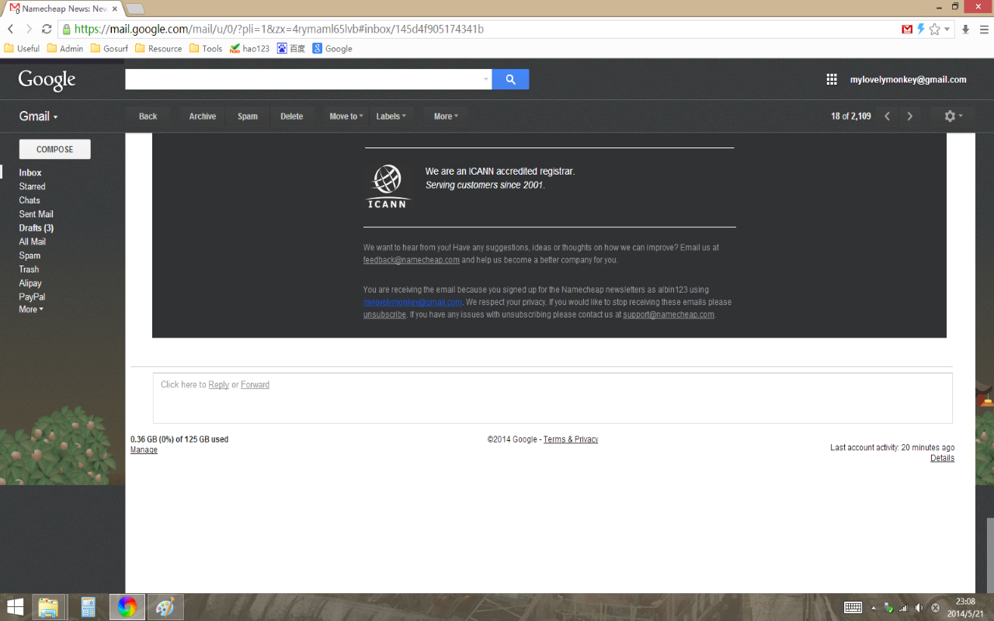This screenshot has width=994, height=621.
Task: Click the unsubscribe link
Action: point(384,314)
